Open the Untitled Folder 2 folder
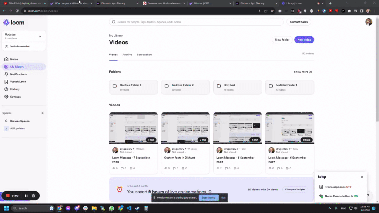The width and height of the screenshot is (379, 213). coord(185,87)
